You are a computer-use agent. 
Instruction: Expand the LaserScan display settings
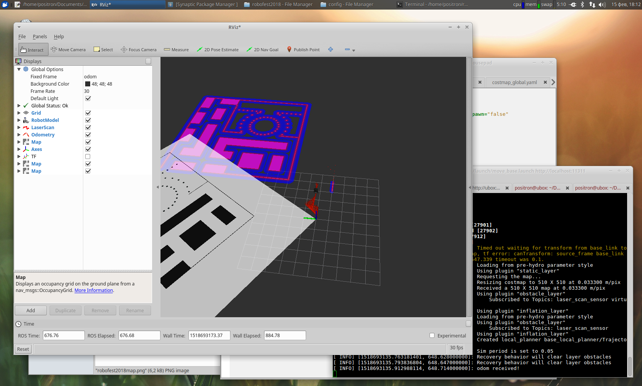point(19,127)
